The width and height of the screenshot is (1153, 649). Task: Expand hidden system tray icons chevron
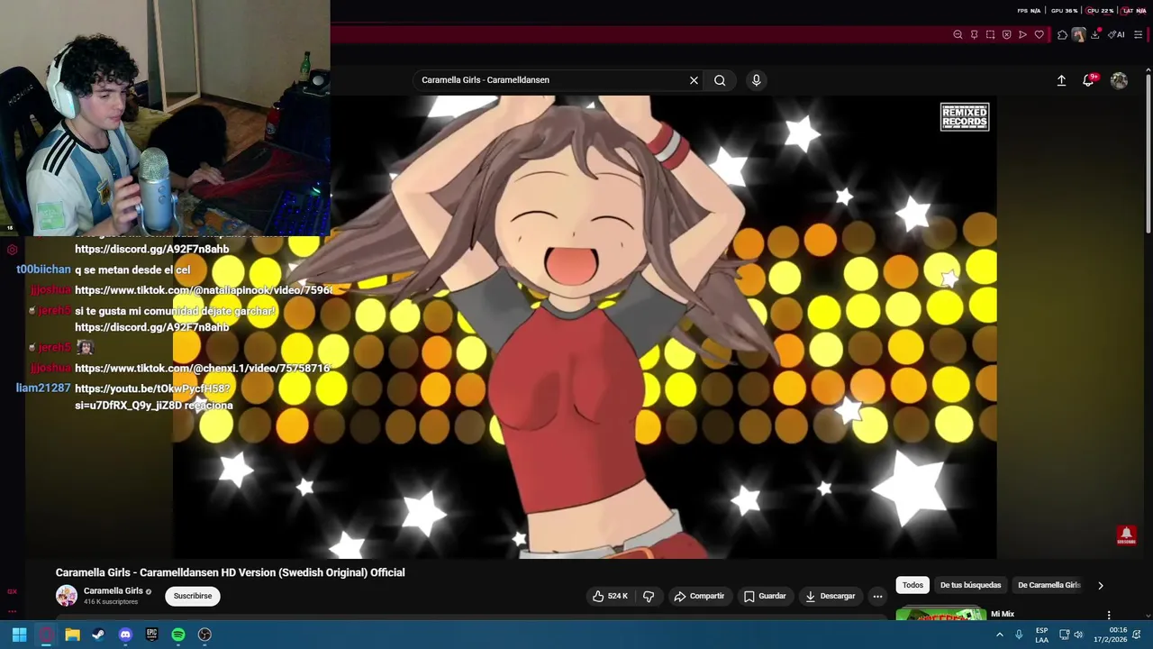tap(999, 635)
